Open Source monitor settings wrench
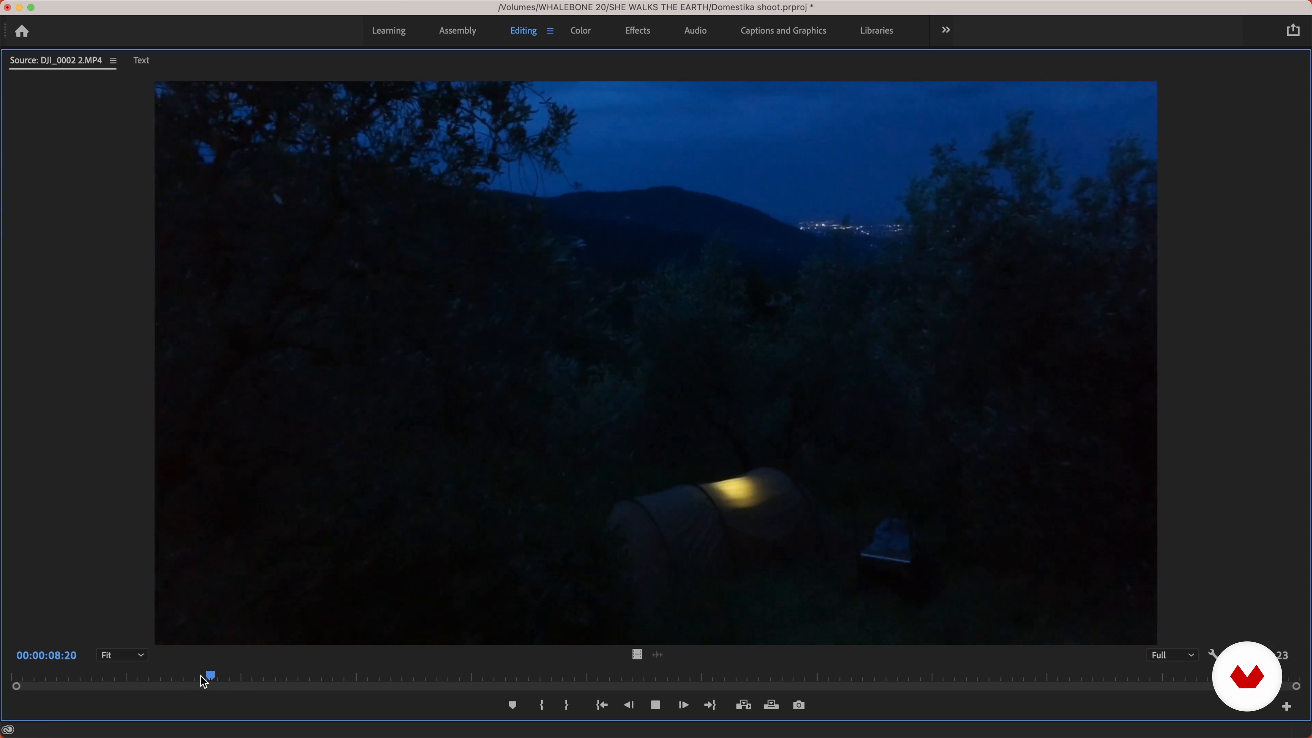The height and width of the screenshot is (738, 1312). tap(1212, 655)
